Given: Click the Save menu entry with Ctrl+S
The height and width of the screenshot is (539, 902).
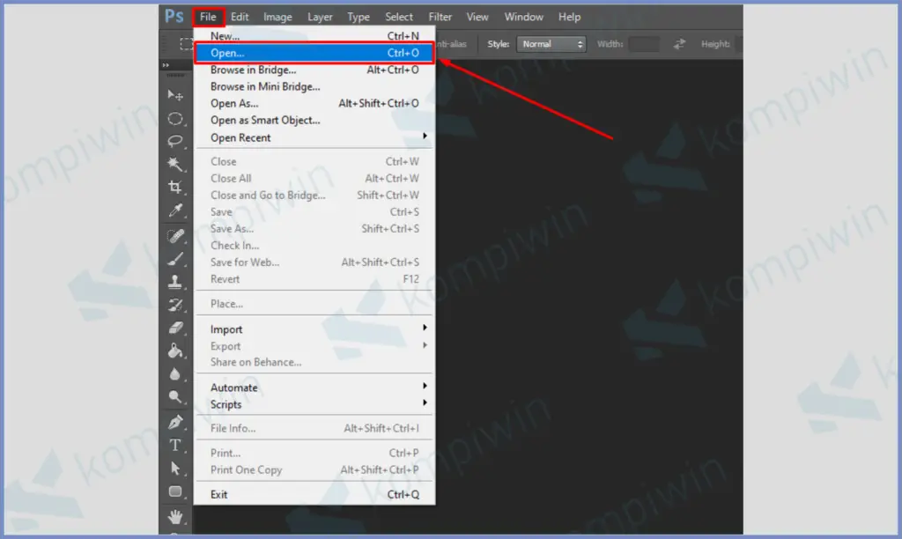Looking at the screenshot, I should pyautogui.click(x=314, y=211).
